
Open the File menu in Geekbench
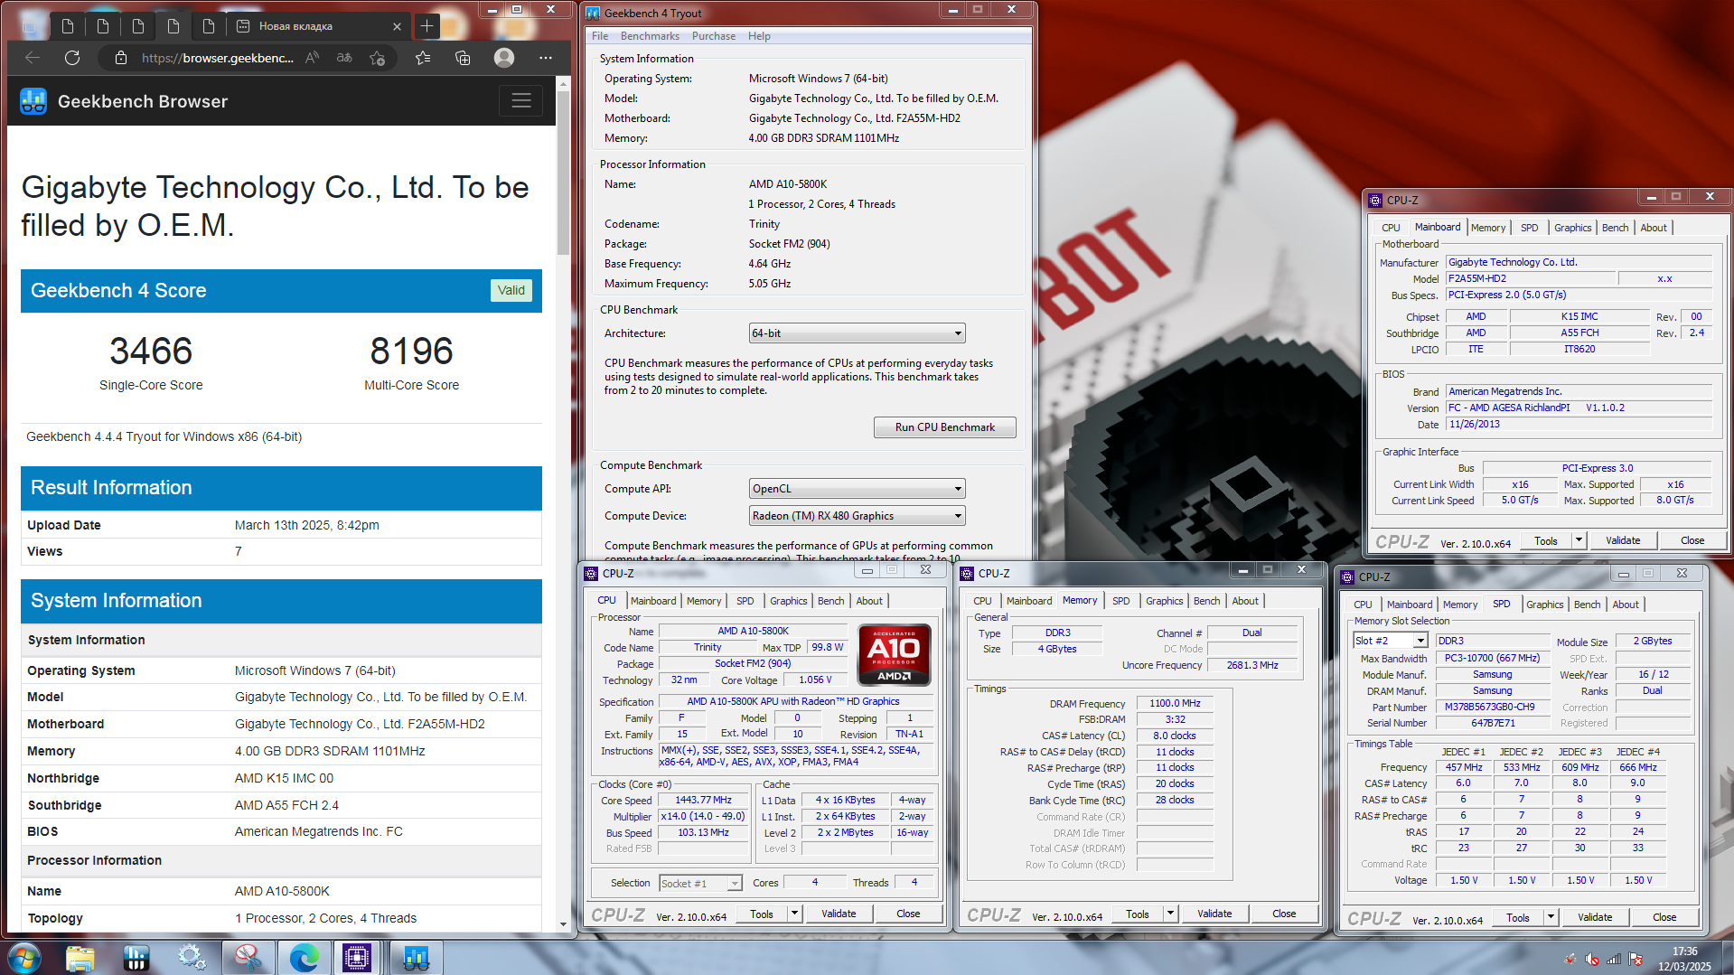(600, 36)
